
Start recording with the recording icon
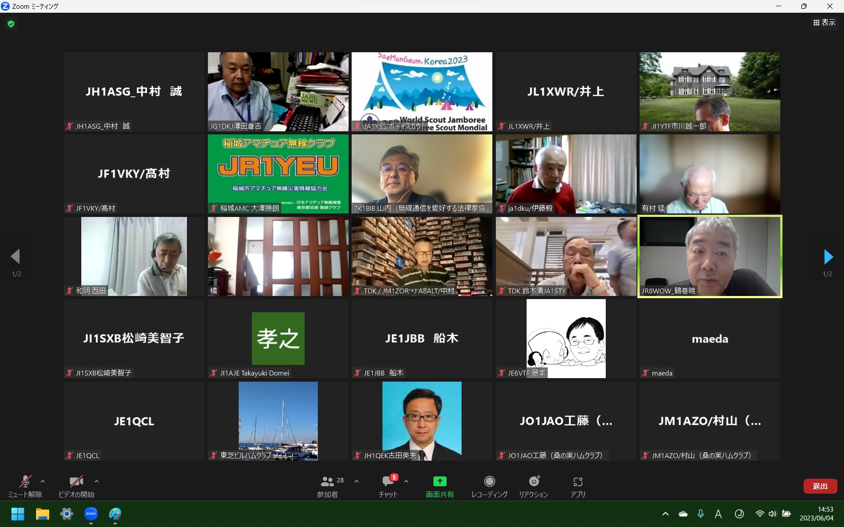click(x=489, y=482)
